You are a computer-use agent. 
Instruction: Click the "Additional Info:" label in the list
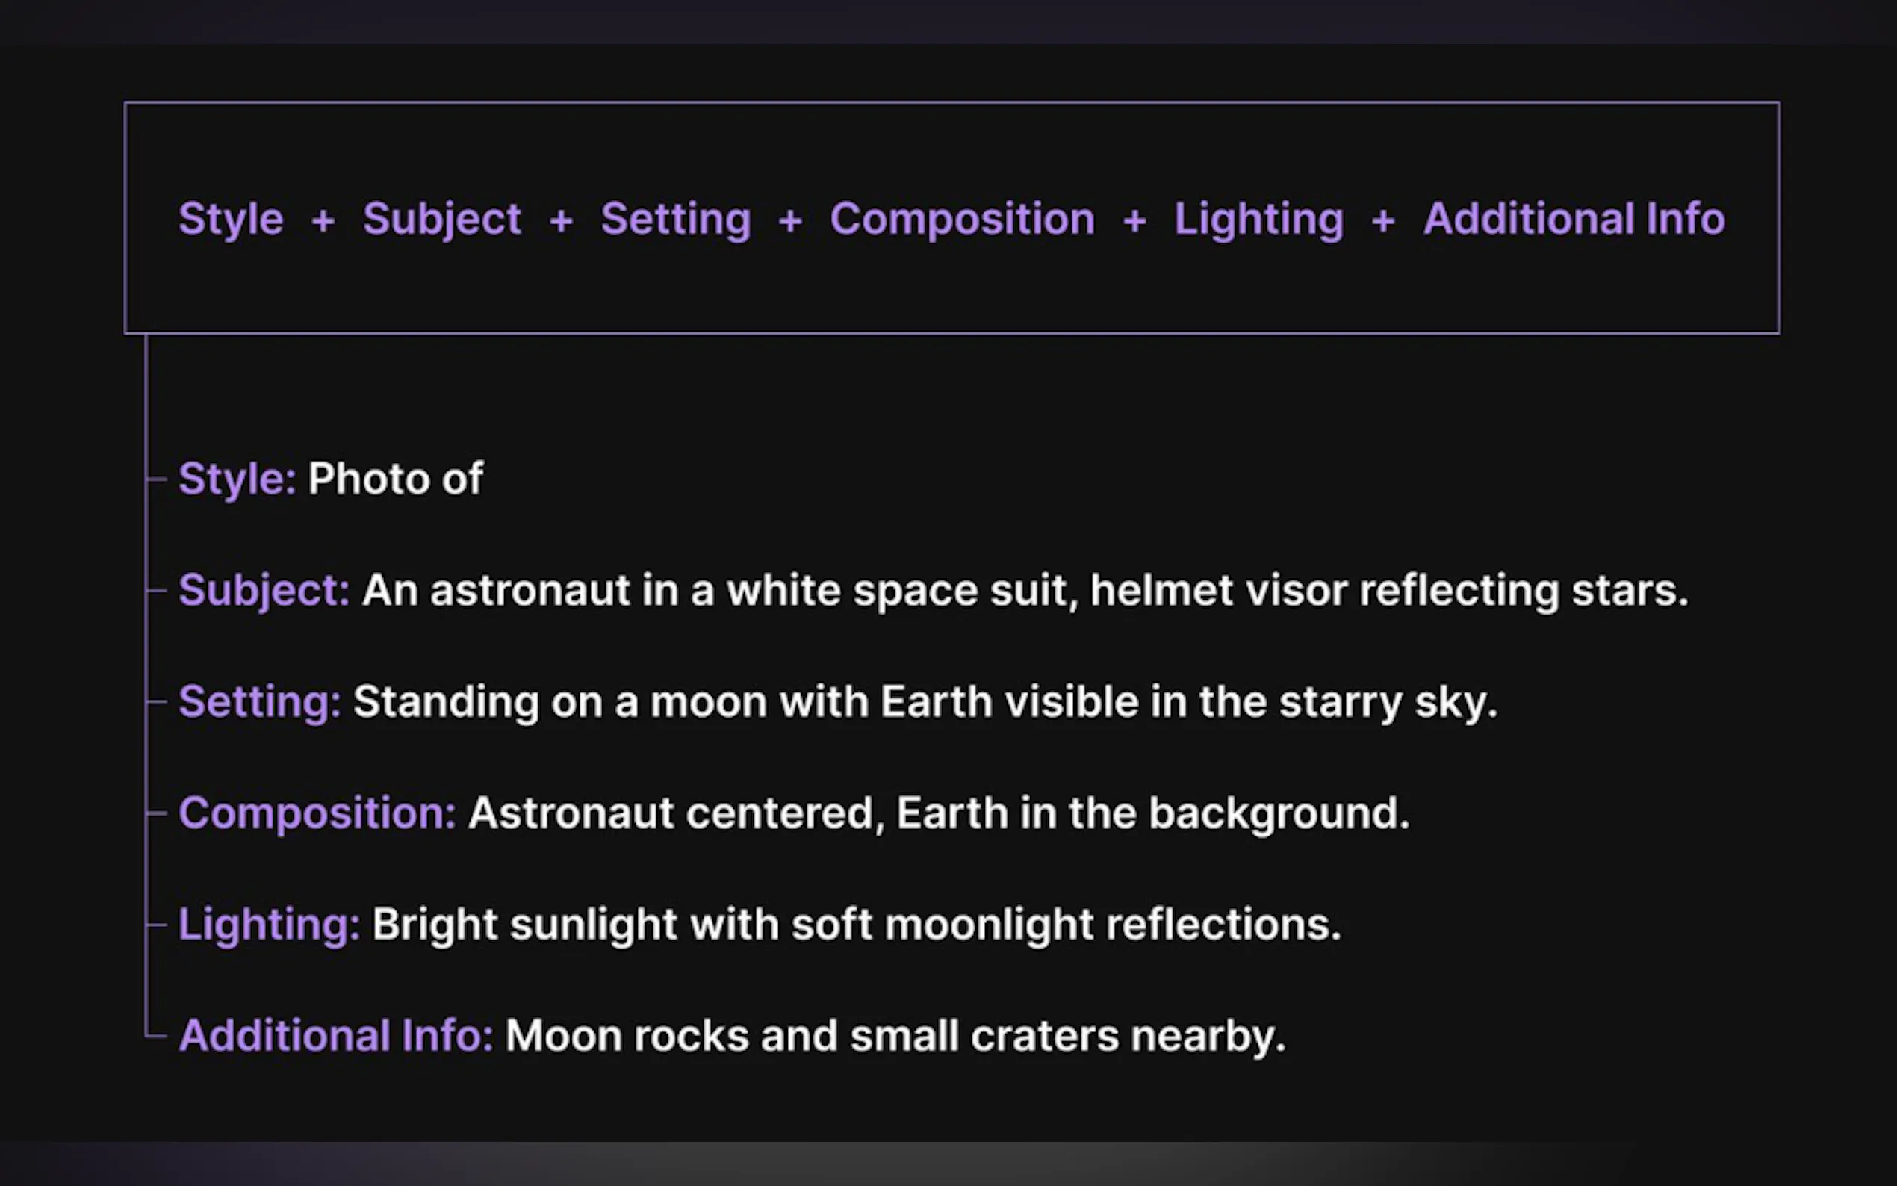click(335, 1035)
